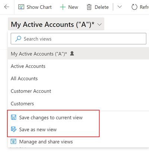Focus the Search views field
This screenshot has height=153, width=149.
pos(79,39)
